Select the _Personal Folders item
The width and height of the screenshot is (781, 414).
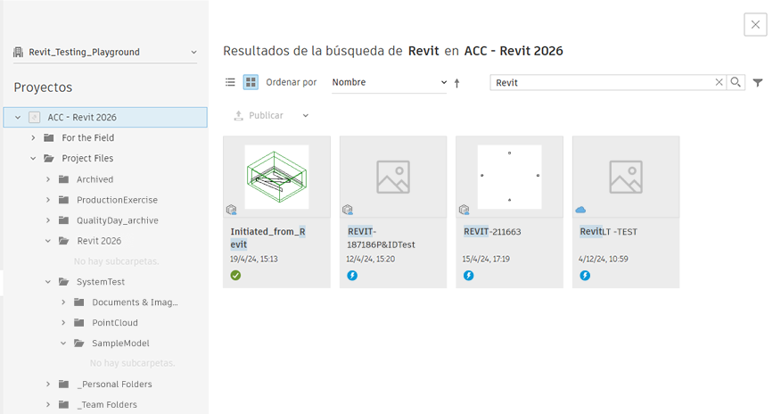click(x=114, y=384)
